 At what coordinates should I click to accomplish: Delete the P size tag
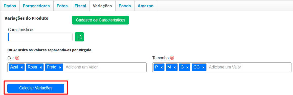162,67
